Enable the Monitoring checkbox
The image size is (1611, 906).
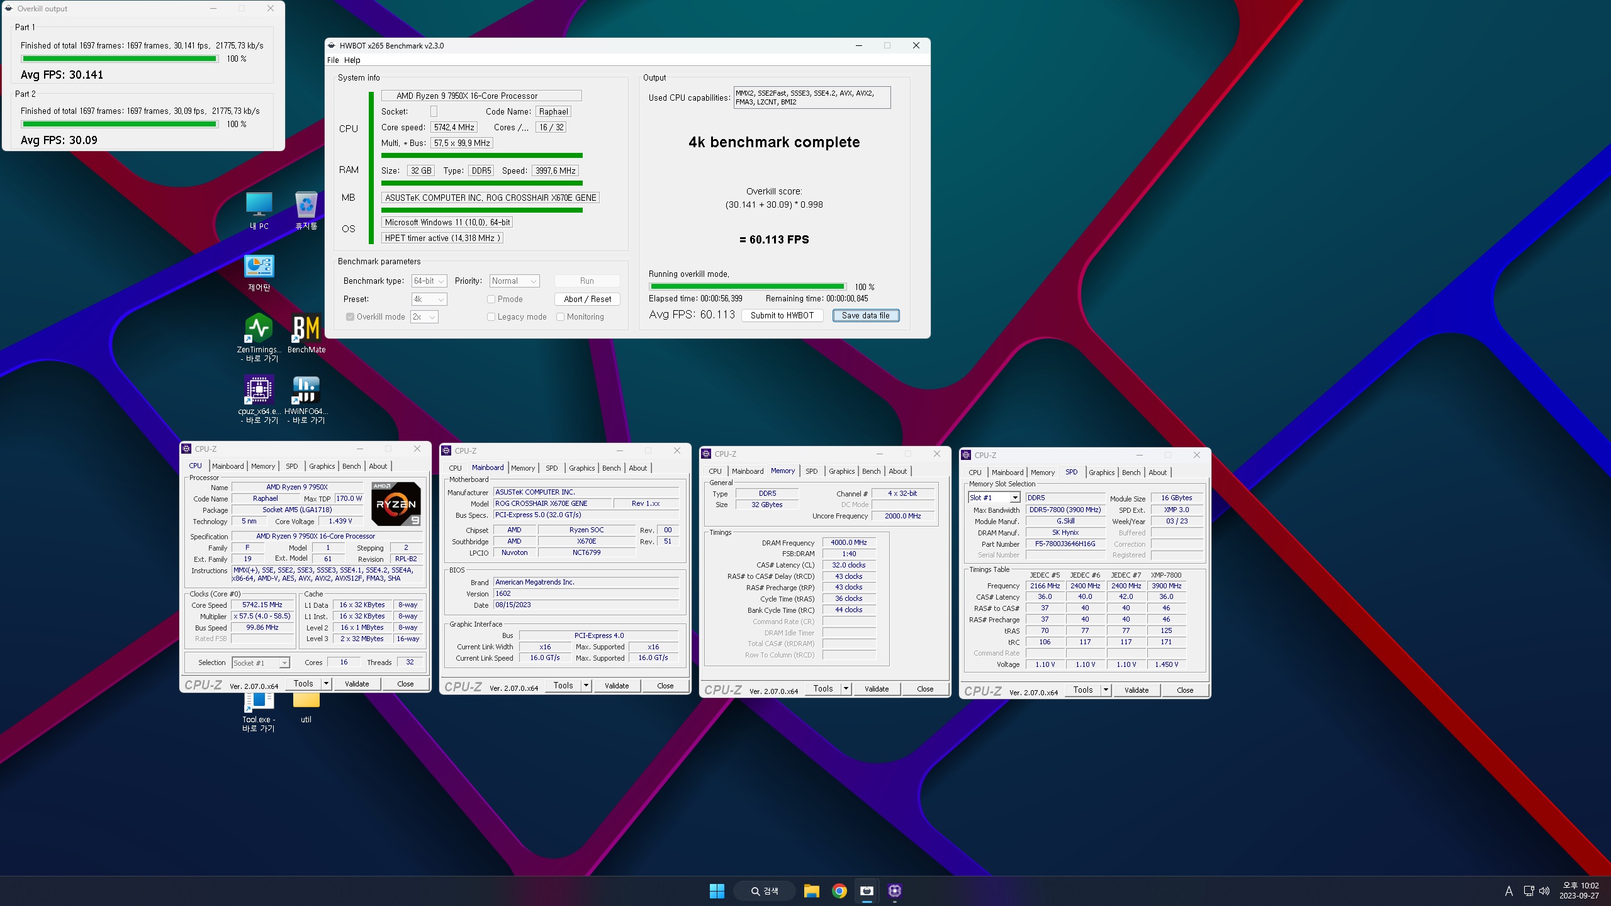pos(560,317)
